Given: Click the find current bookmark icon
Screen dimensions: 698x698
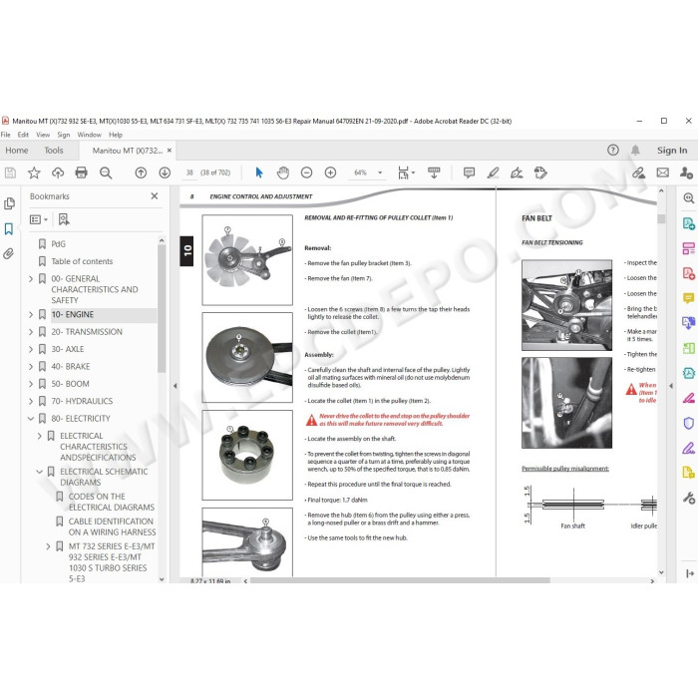Looking at the screenshot, I should pyautogui.click(x=64, y=219).
